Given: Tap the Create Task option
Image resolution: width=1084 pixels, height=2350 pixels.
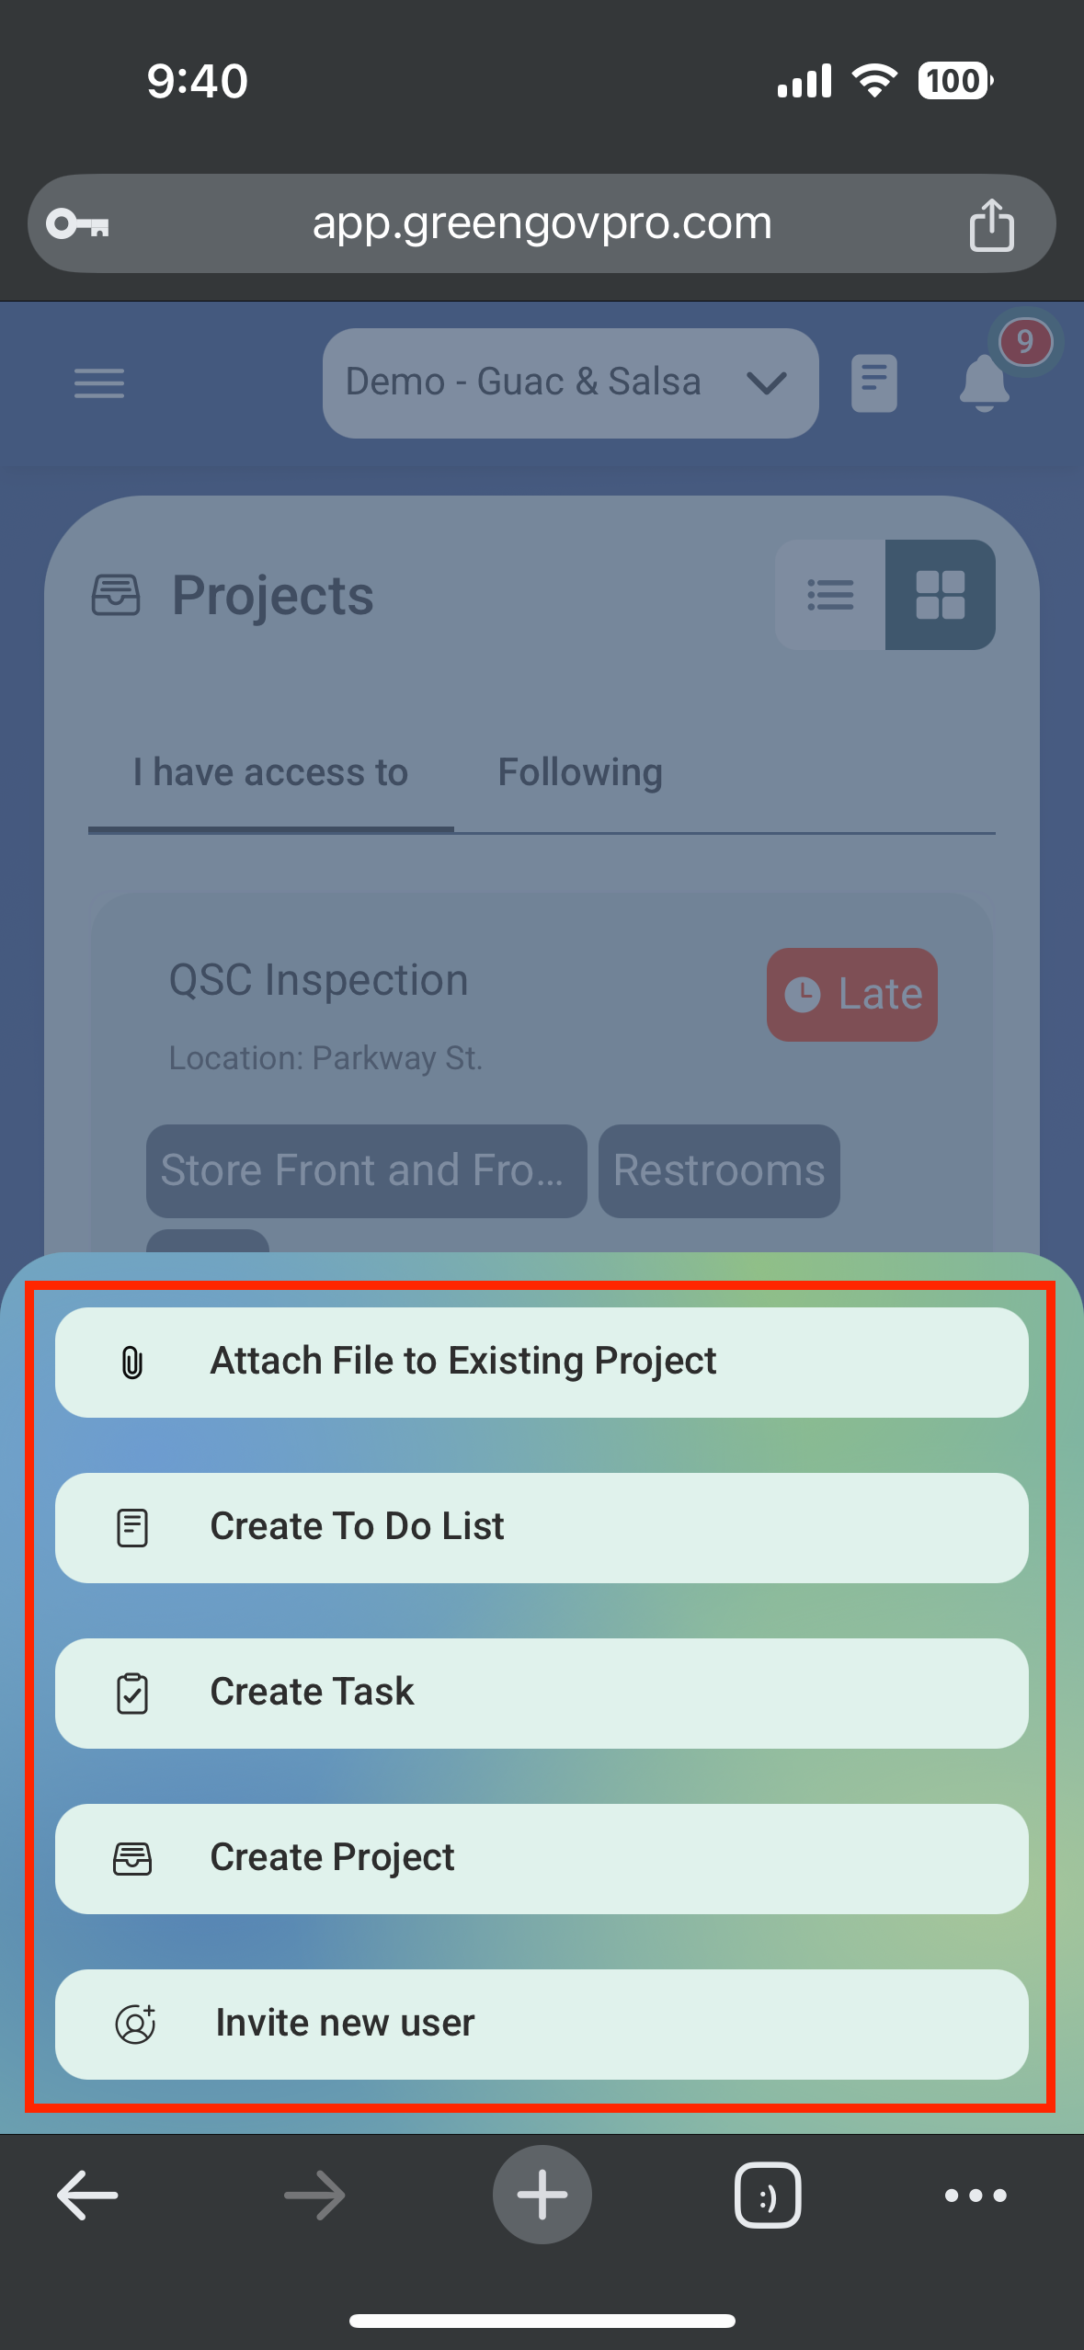Looking at the screenshot, I should pos(542,1693).
